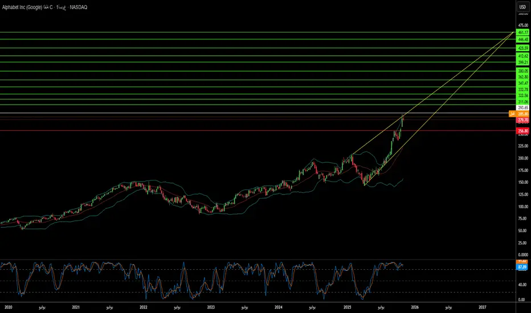The height and width of the screenshot is (313, 531).
Task: Select the 322.56 green price label
Action: pos(522,96)
